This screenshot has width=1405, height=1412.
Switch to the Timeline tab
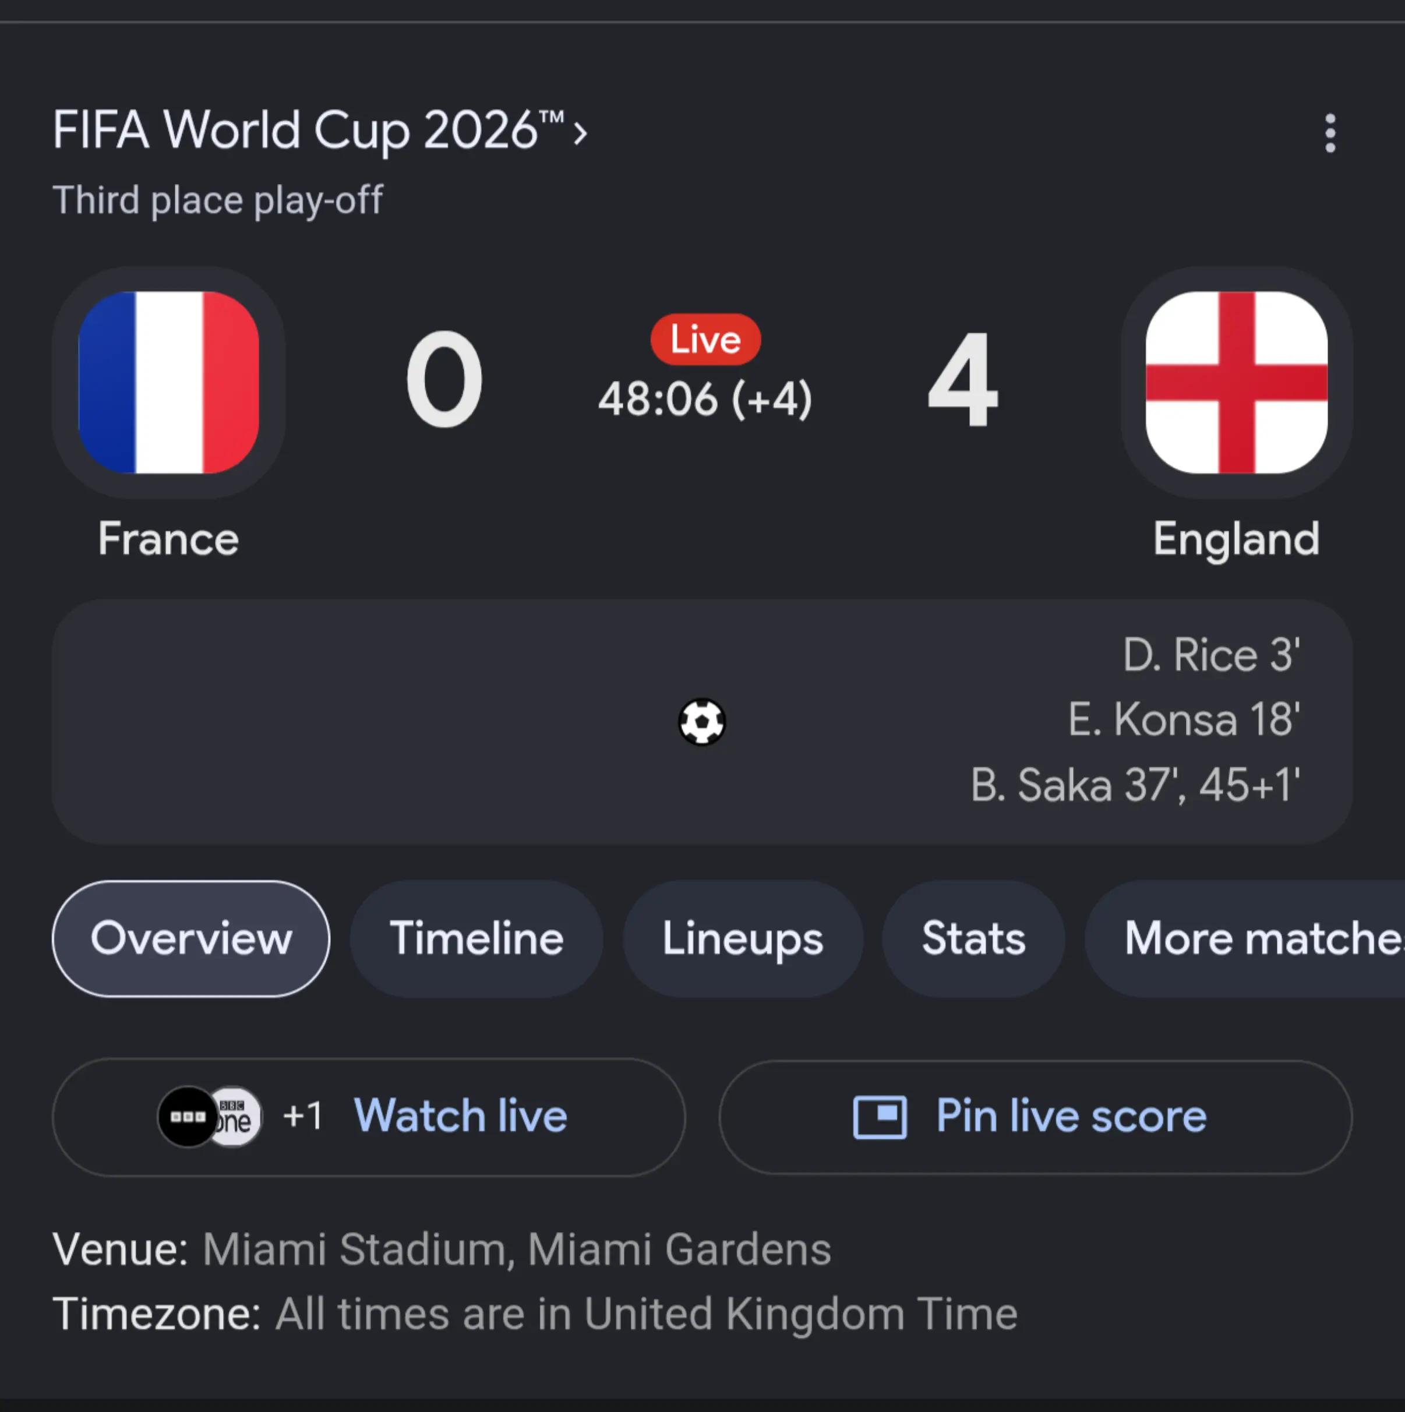click(476, 938)
